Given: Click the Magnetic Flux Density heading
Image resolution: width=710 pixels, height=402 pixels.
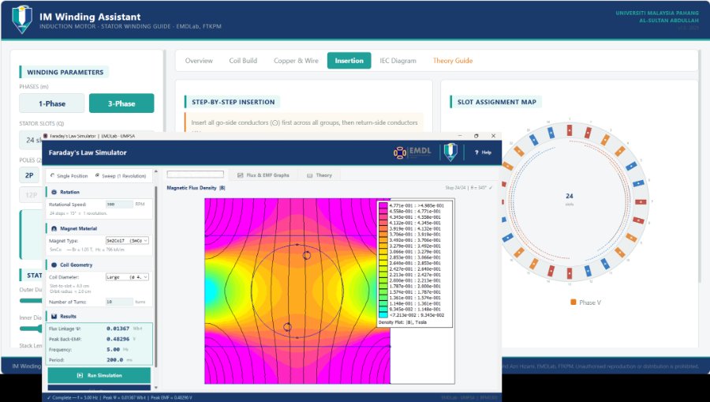Looking at the screenshot, I should pos(196,188).
